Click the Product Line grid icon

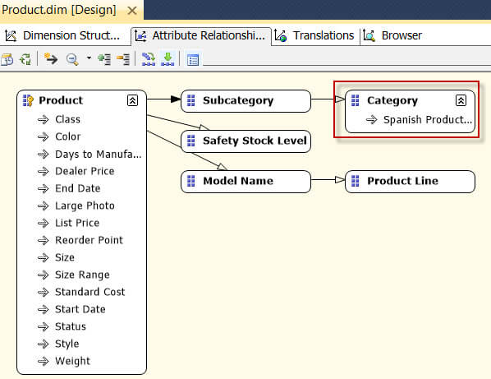[x=355, y=181]
